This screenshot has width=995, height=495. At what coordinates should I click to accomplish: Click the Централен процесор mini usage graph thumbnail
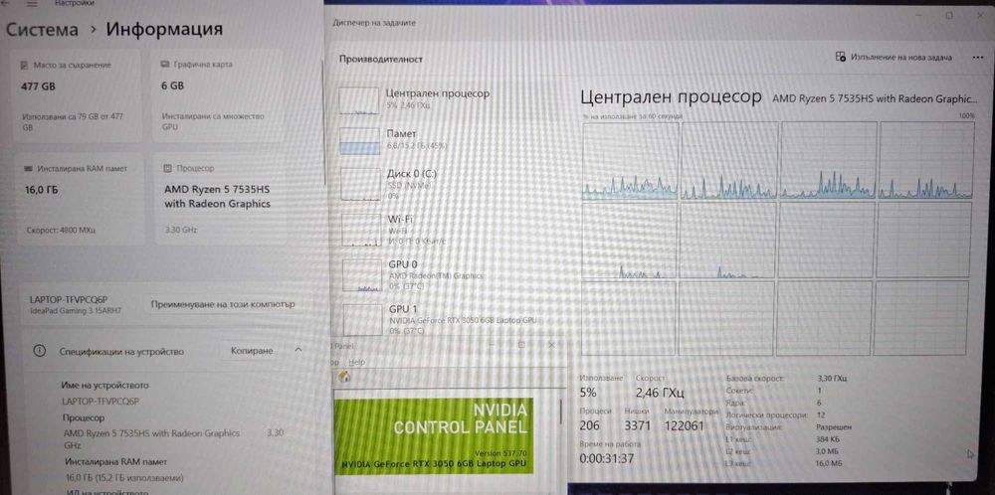(x=360, y=100)
